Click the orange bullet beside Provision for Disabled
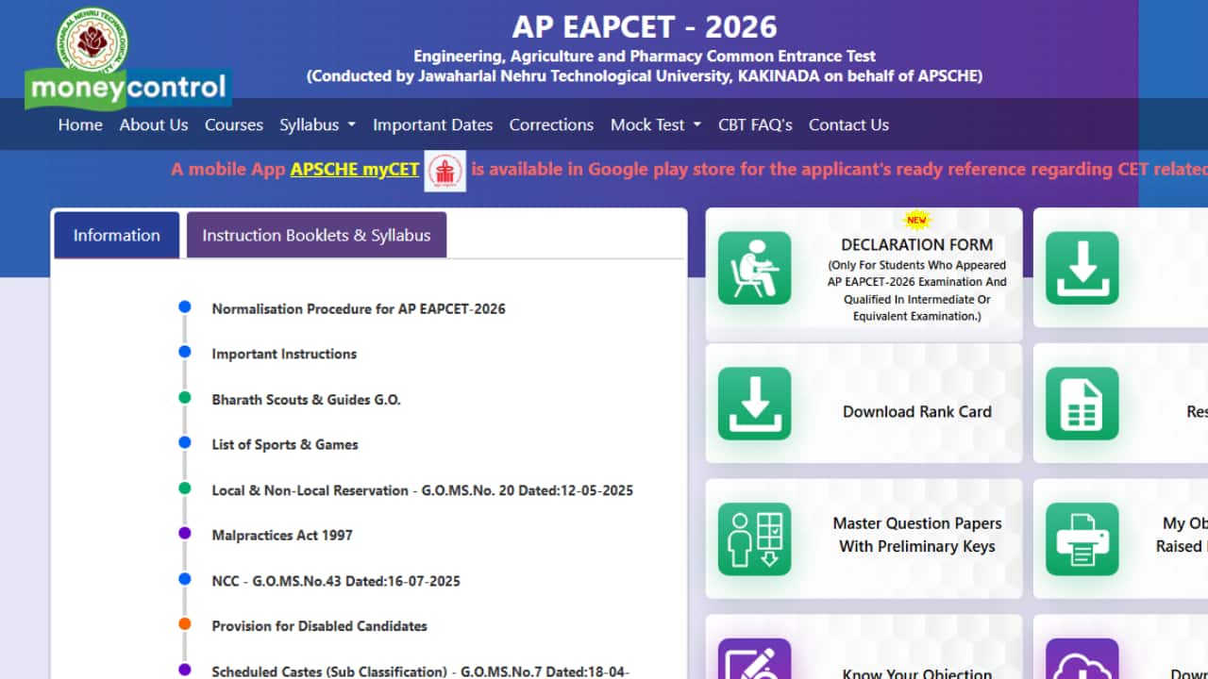Image resolution: width=1208 pixels, height=679 pixels. point(185,623)
